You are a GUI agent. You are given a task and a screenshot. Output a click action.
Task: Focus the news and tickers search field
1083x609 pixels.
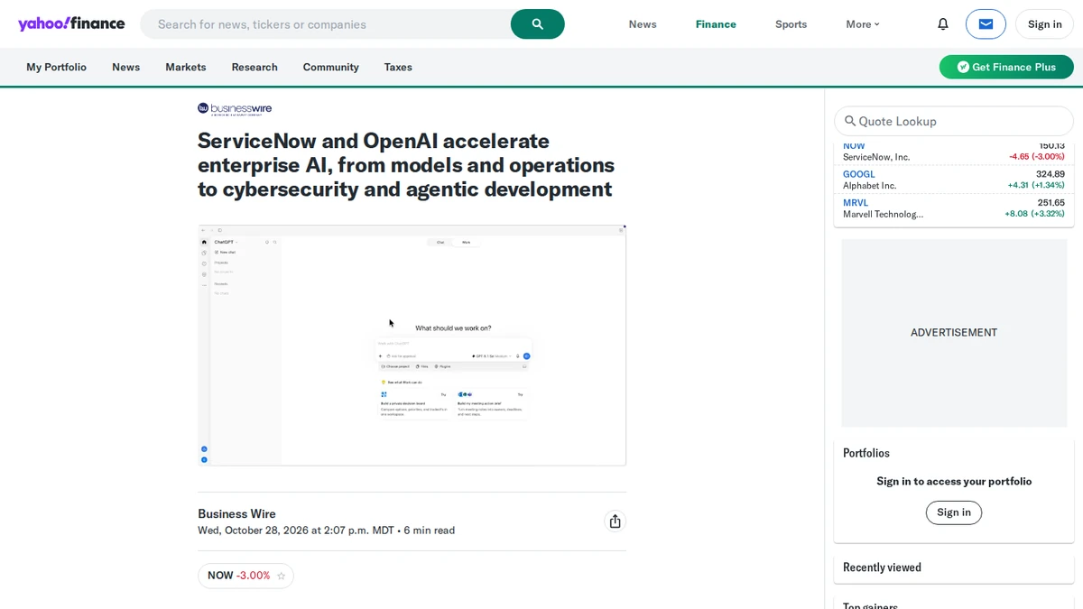(x=325, y=24)
